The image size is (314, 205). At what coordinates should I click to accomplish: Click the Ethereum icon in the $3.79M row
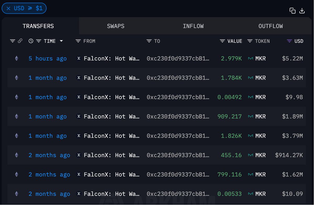click(x=16, y=136)
